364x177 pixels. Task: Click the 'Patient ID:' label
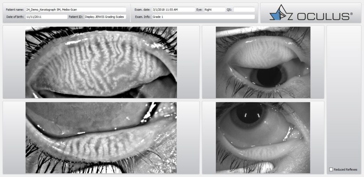(x=75, y=17)
